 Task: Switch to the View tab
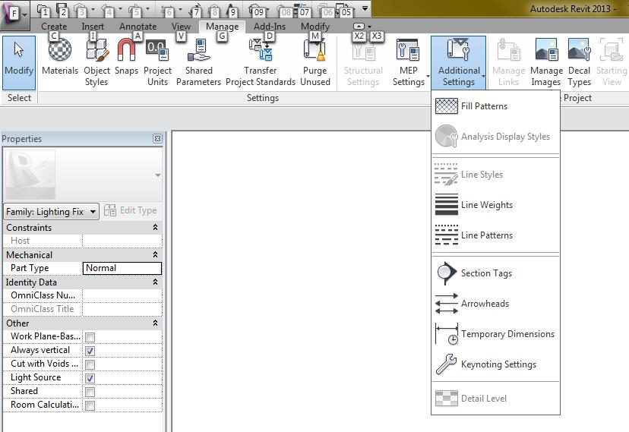pos(181,27)
